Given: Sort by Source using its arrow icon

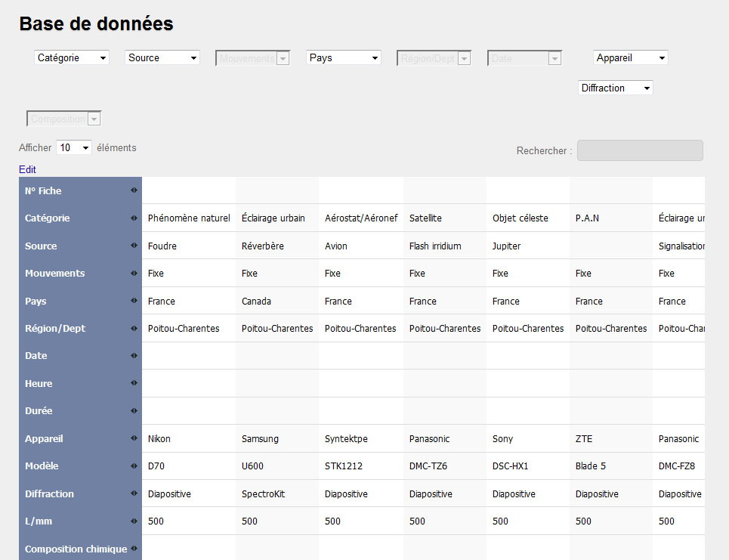Looking at the screenshot, I should (x=134, y=246).
